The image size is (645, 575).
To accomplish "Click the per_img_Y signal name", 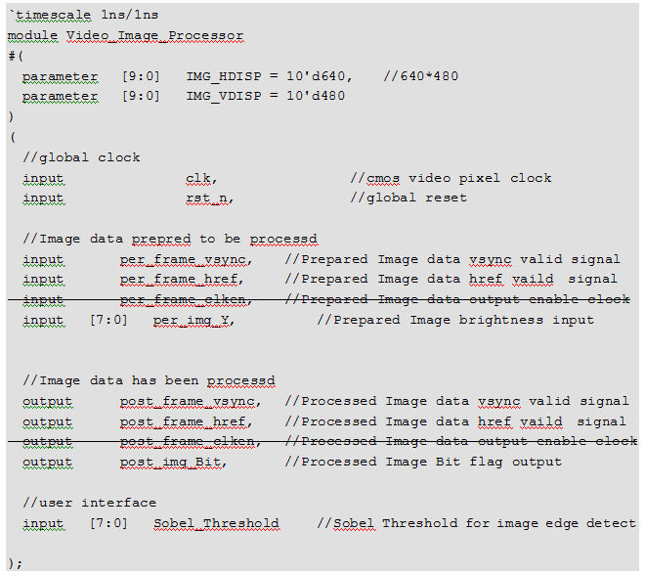I will 192,320.
